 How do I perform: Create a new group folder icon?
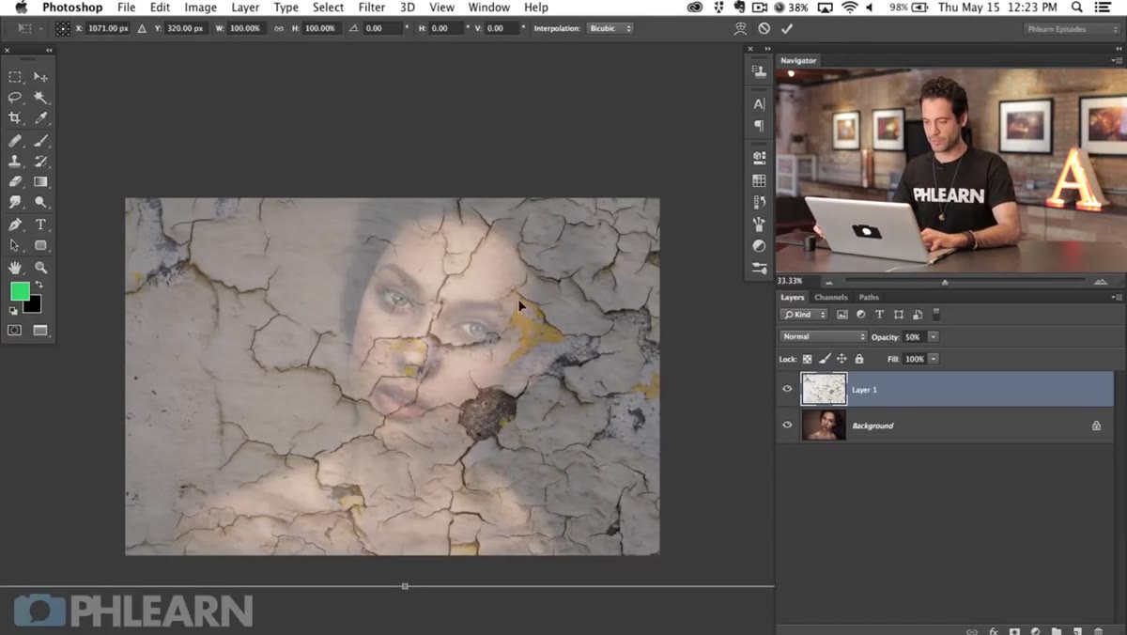tap(1056, 631)
